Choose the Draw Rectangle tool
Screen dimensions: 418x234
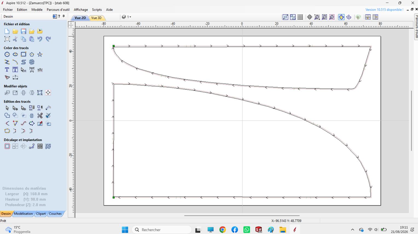click(x=24, y=54)
